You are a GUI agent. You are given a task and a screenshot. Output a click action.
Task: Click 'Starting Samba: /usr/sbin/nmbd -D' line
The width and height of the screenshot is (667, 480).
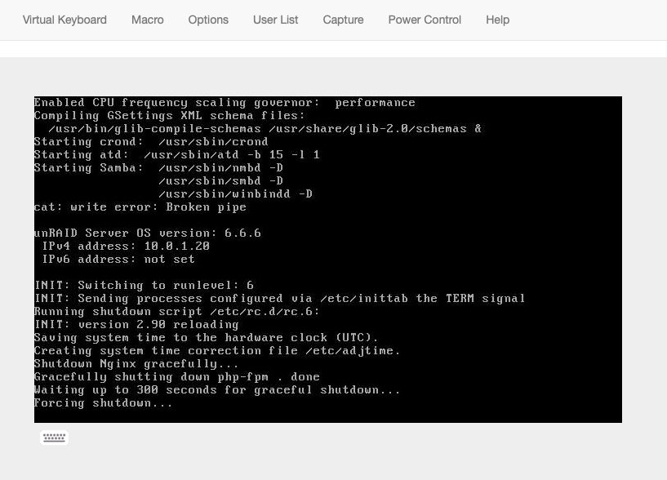(158, 167)
